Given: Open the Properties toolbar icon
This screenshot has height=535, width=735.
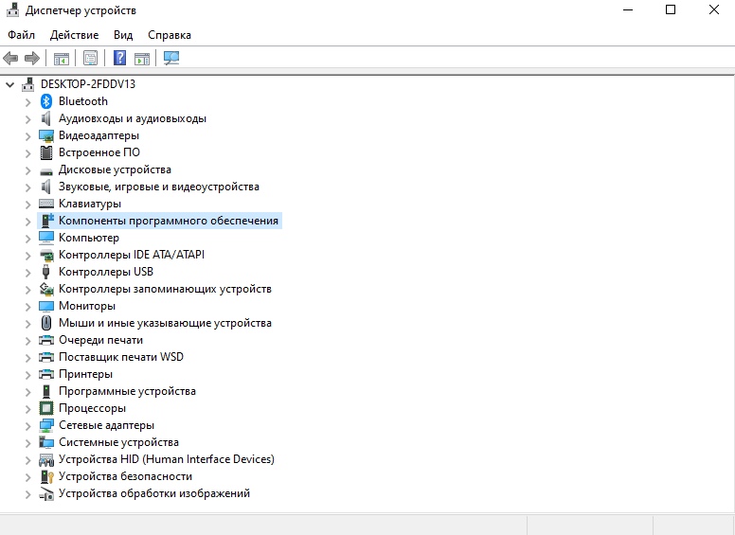Looking at the screenshot, I should point(91,59).
